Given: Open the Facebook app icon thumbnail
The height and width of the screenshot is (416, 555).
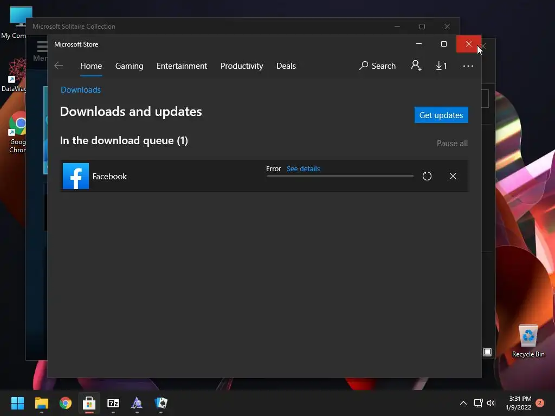Looking at the screenshot, I should point(76,176).
